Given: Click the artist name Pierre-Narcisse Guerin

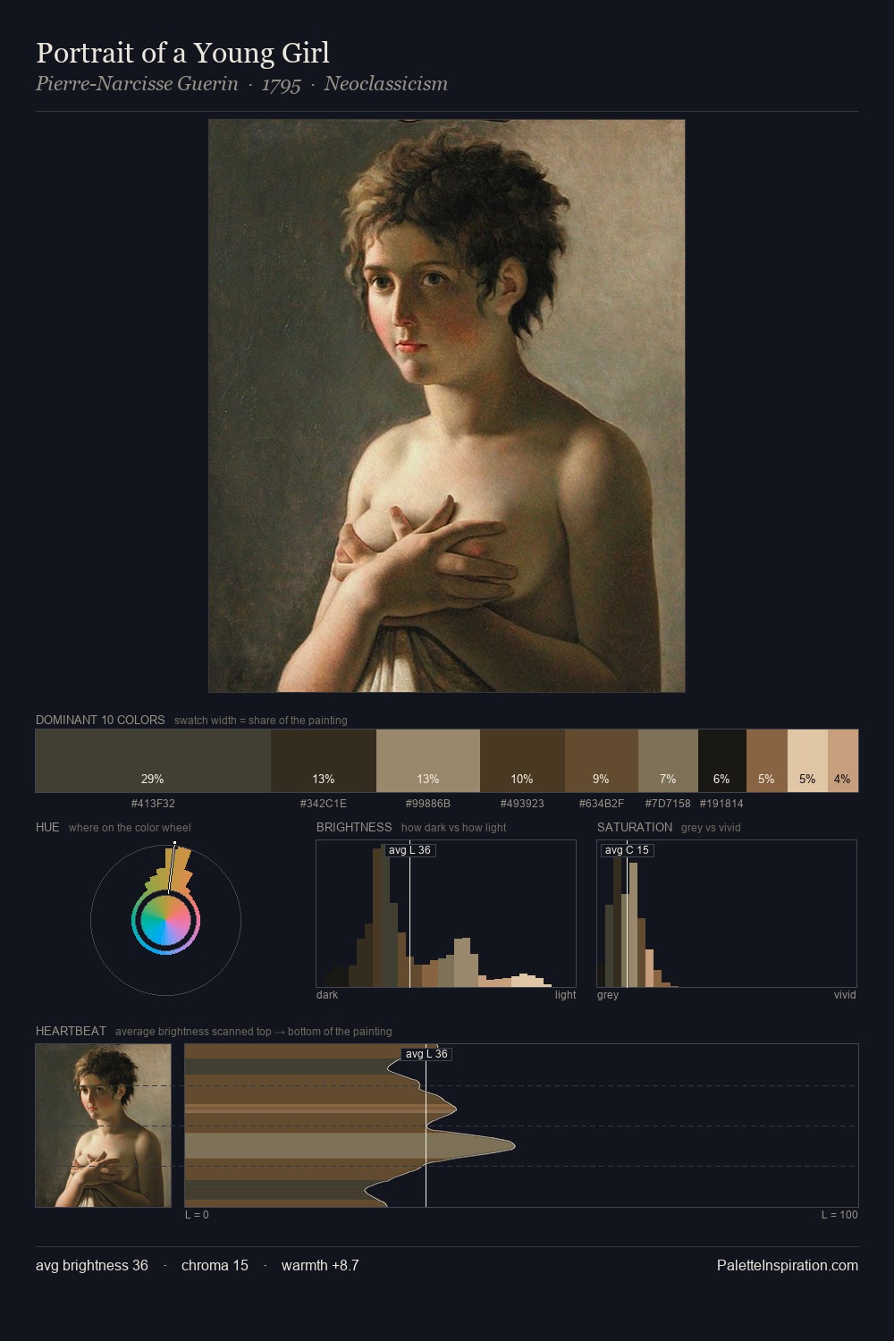Looking at the screenshot, I should click(x=137, y=84).
